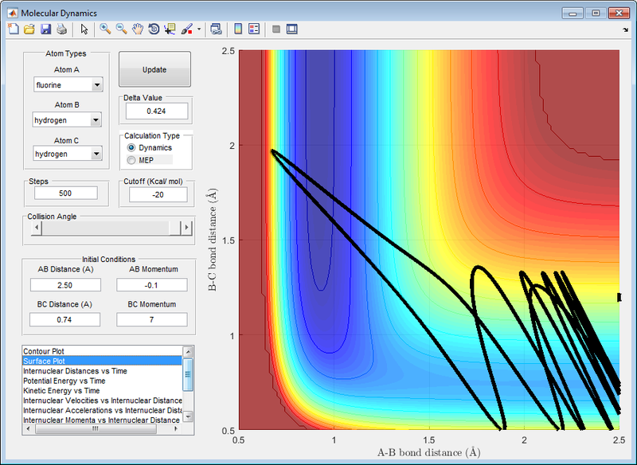The width and height of the screenshot is (637, 465).
Task: Activate the Zoom In magnifier tool
Action: (x=105, y=29)
